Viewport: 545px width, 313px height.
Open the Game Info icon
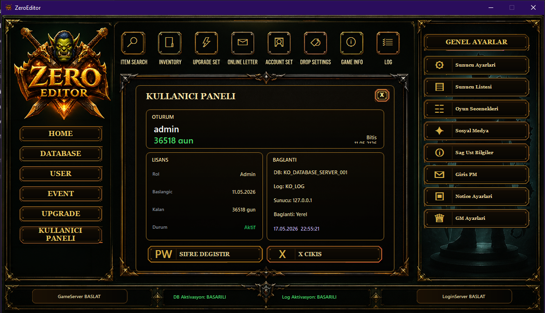352,43
